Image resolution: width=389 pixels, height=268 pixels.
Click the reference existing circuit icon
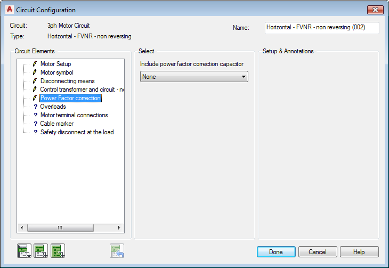117,250
